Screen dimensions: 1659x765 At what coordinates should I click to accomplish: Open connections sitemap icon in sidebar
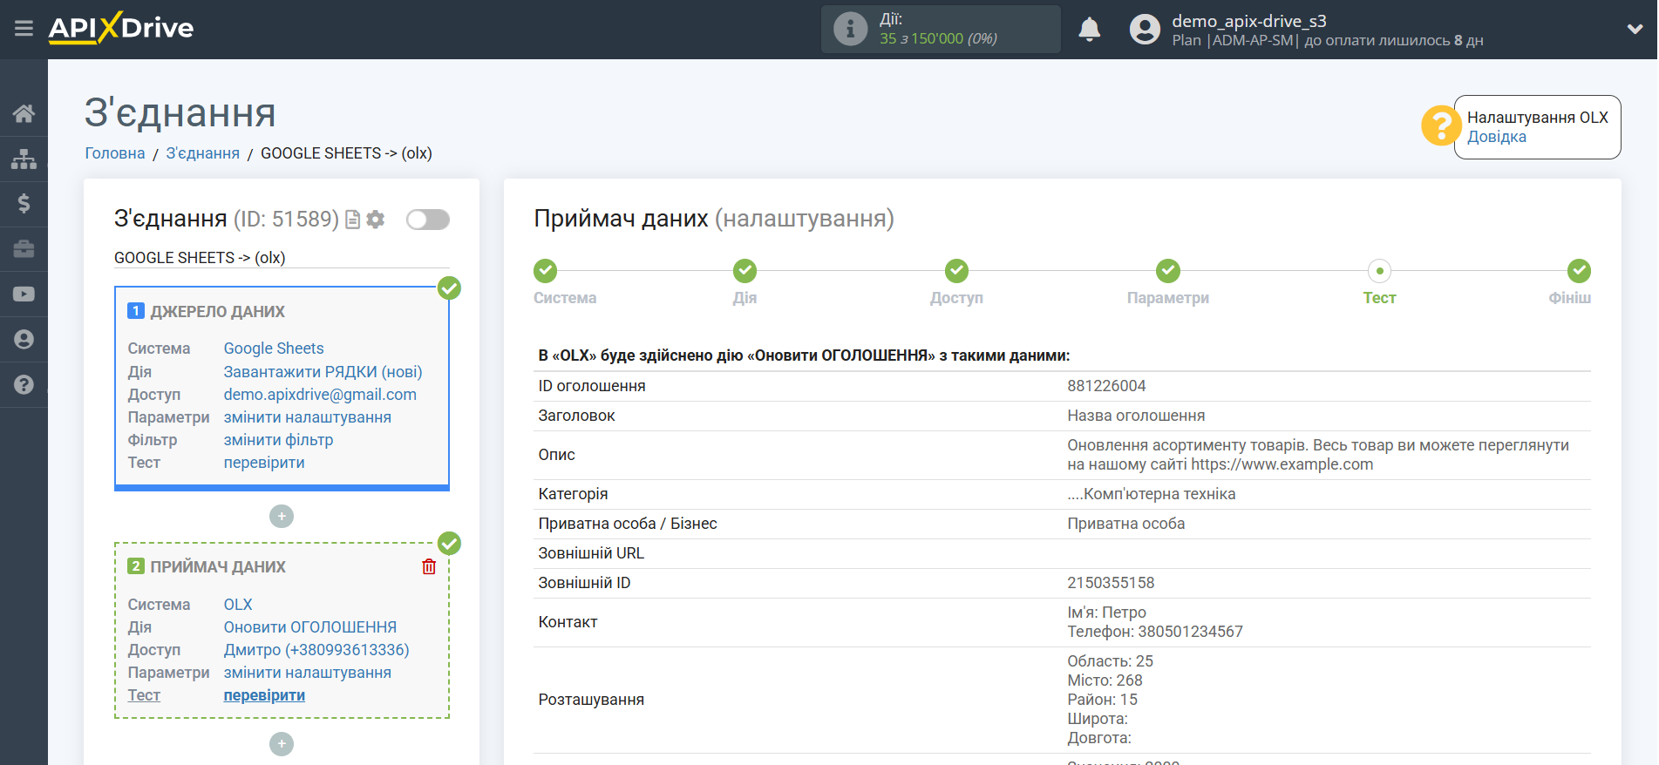pos(24,159)
